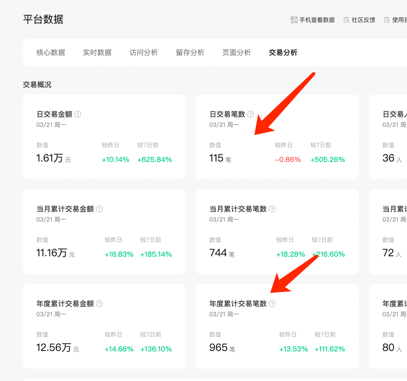The width and height of the screenshot is (407, 381).
Task: Click the +18.28% change value
Action: pos(290,254)
